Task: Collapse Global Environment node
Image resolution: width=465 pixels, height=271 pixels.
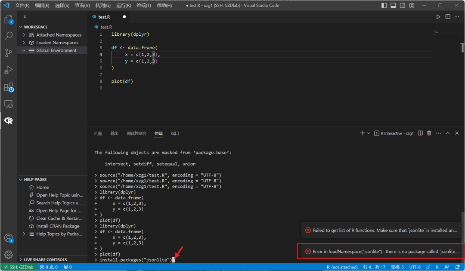Action: click(x=24, y=50)
